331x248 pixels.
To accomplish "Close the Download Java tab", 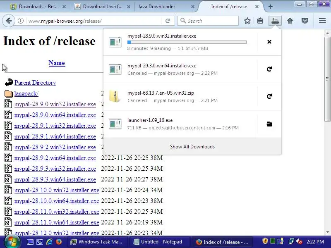I will (128, 7).
